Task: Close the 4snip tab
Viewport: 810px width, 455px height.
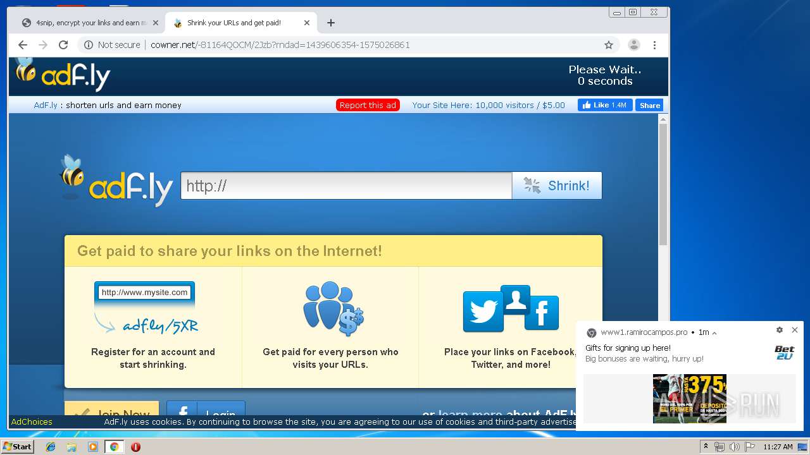Action: 156,23
